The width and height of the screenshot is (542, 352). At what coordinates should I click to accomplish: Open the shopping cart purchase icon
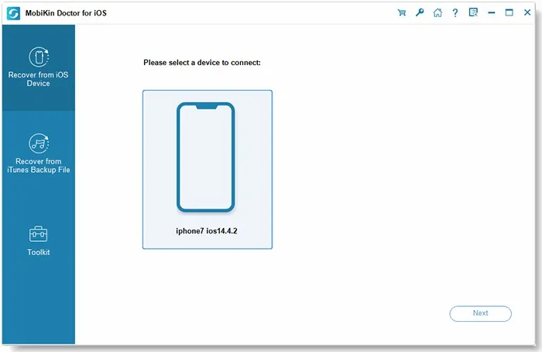click(x=401, y=12)
